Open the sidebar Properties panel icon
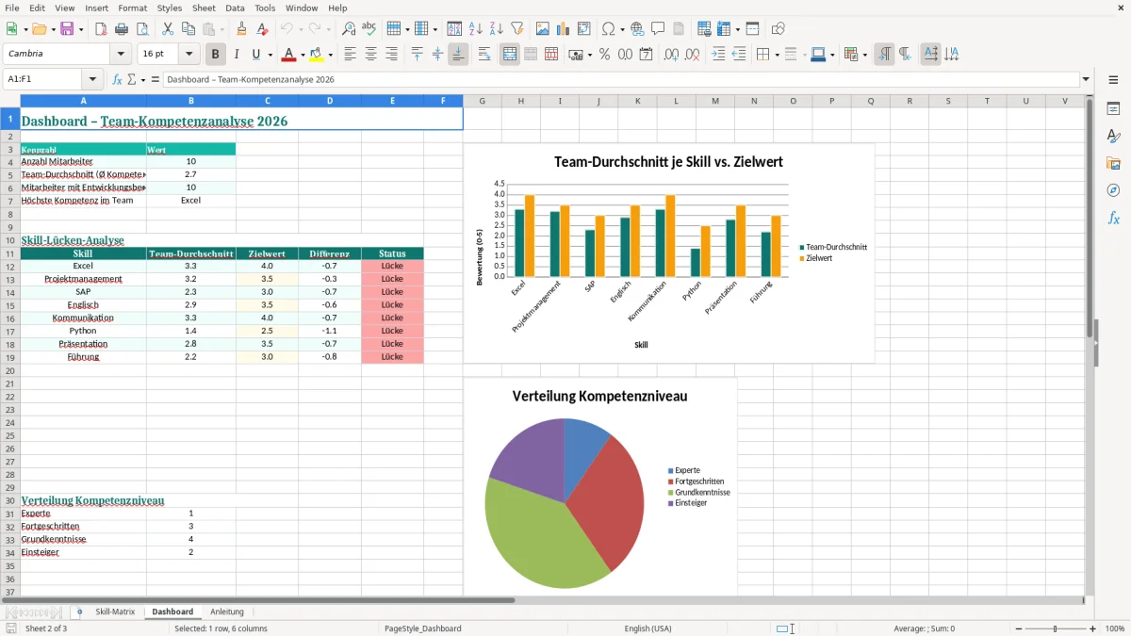 1113,109
